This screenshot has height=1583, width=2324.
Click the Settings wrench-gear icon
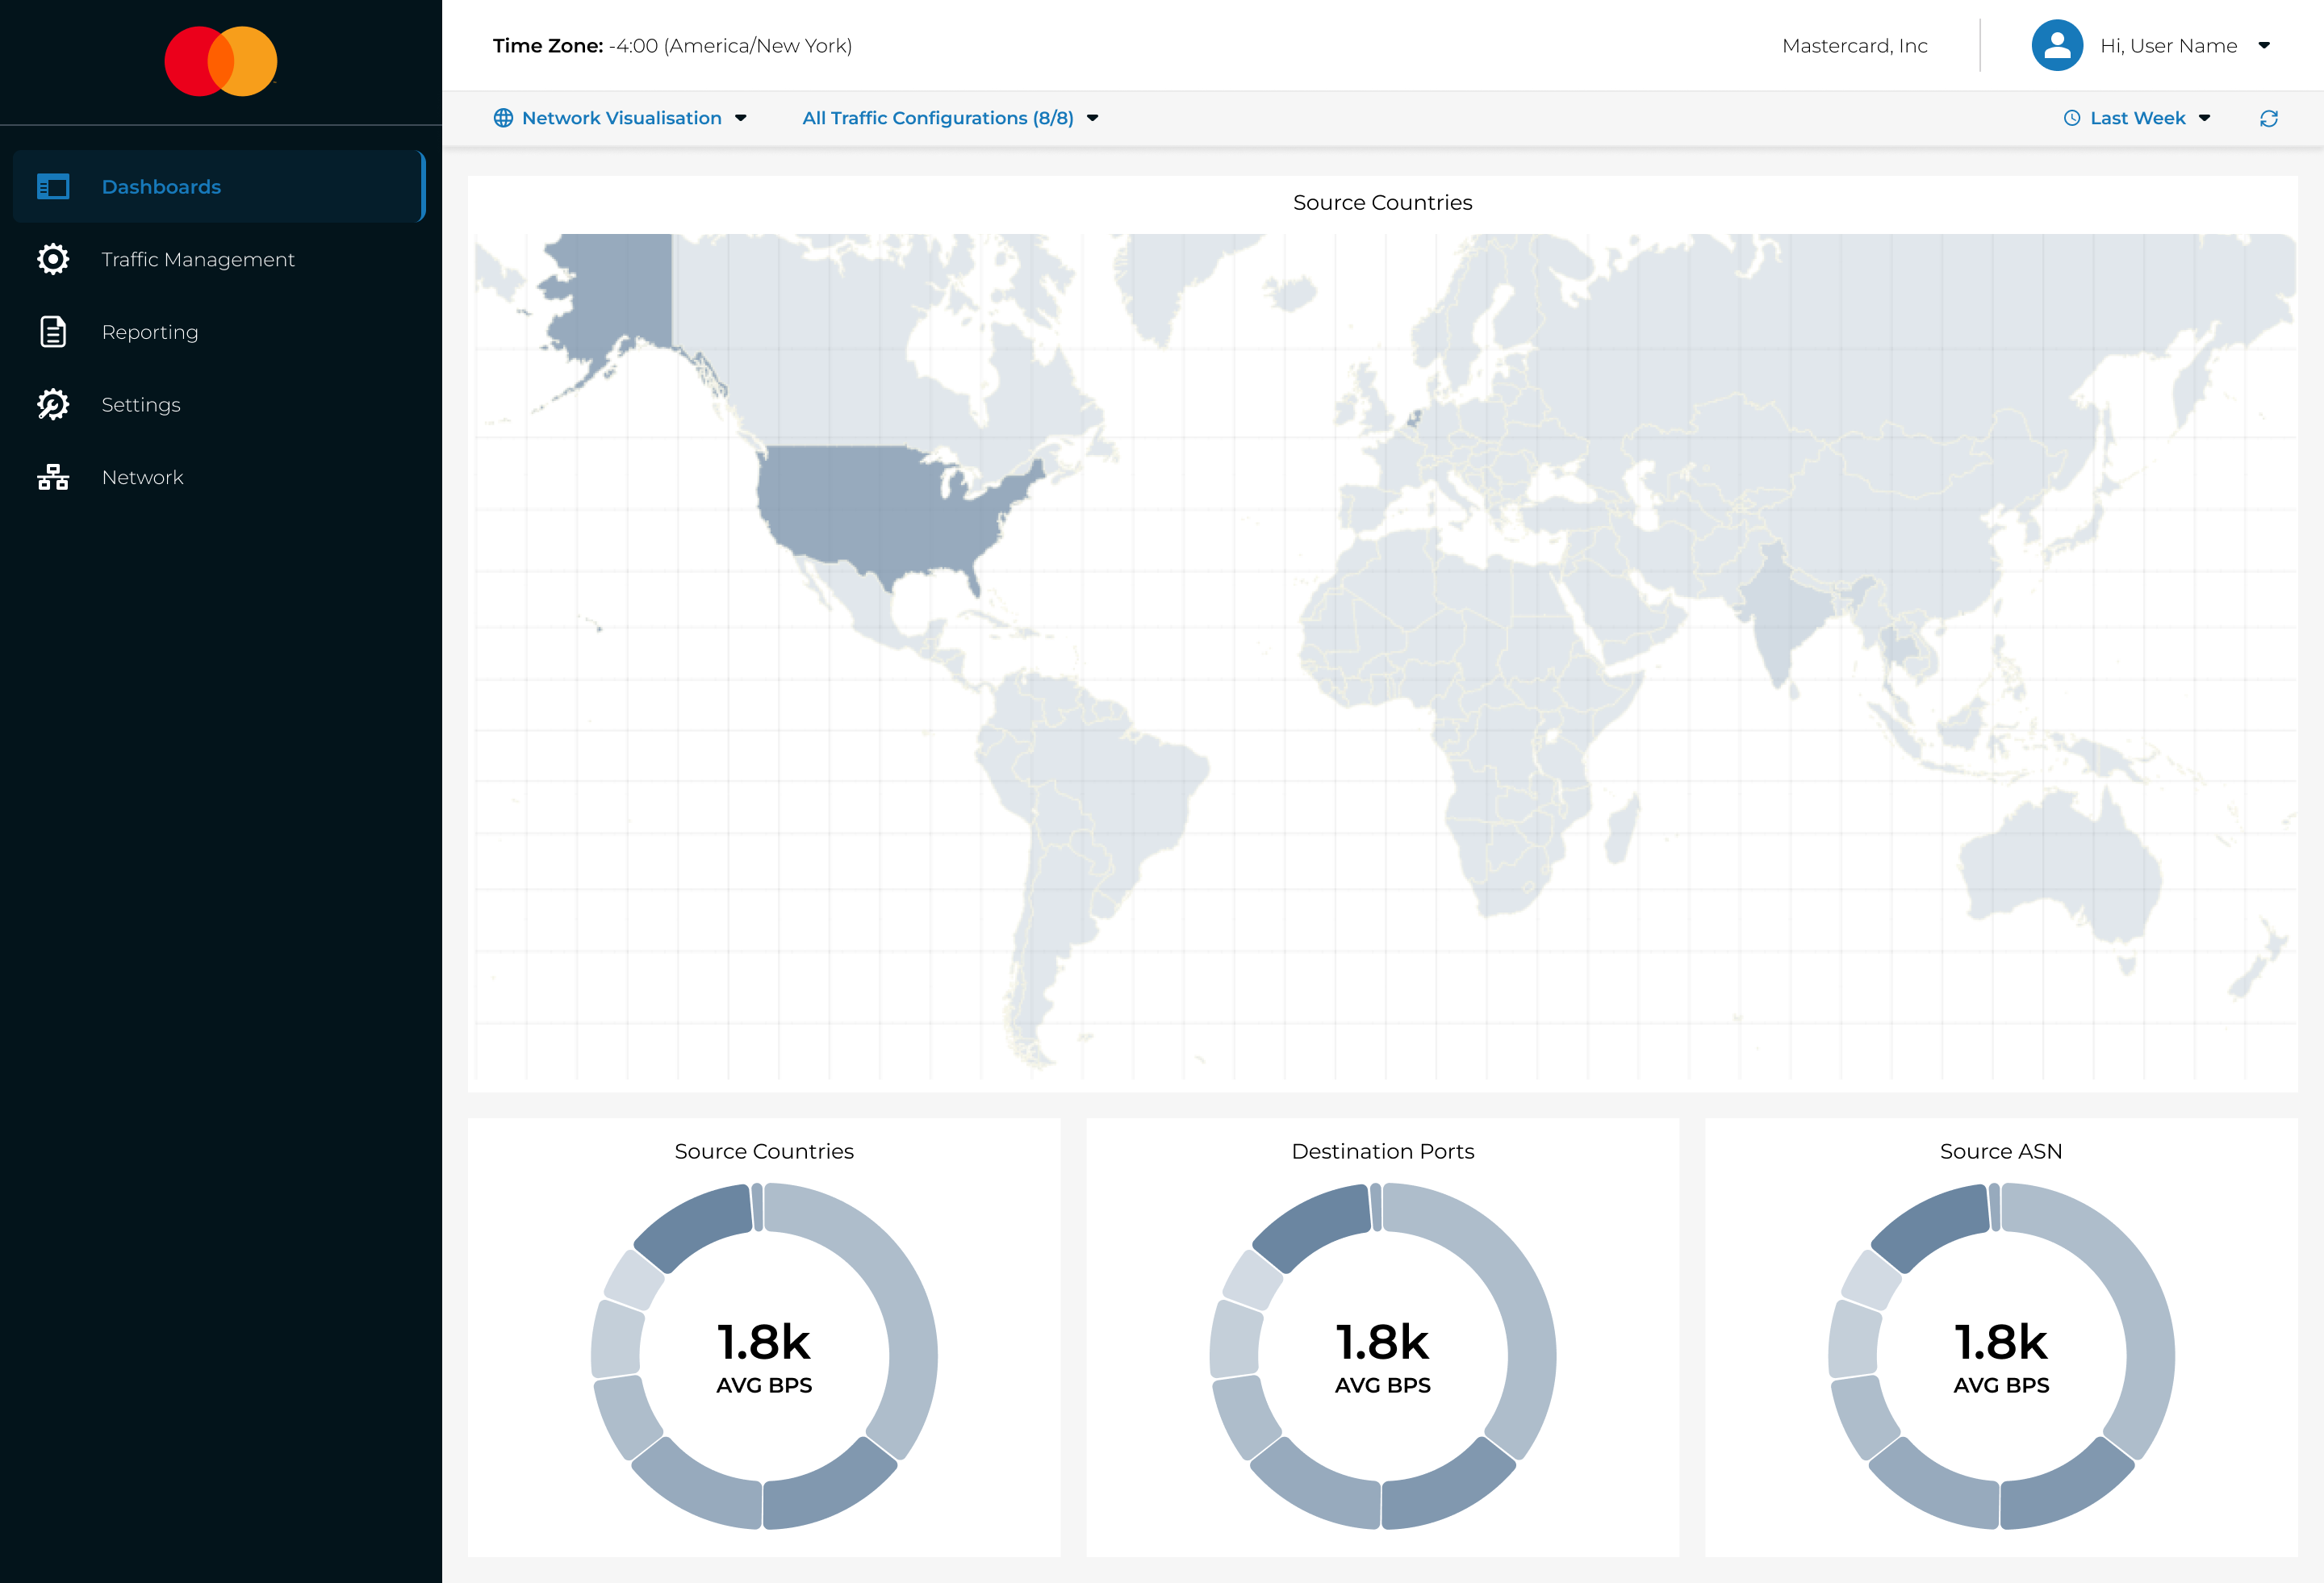click(53, 404)
